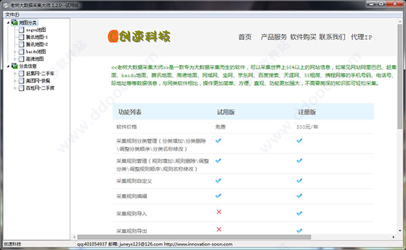Click the 注册版 column header

point(307,112)
